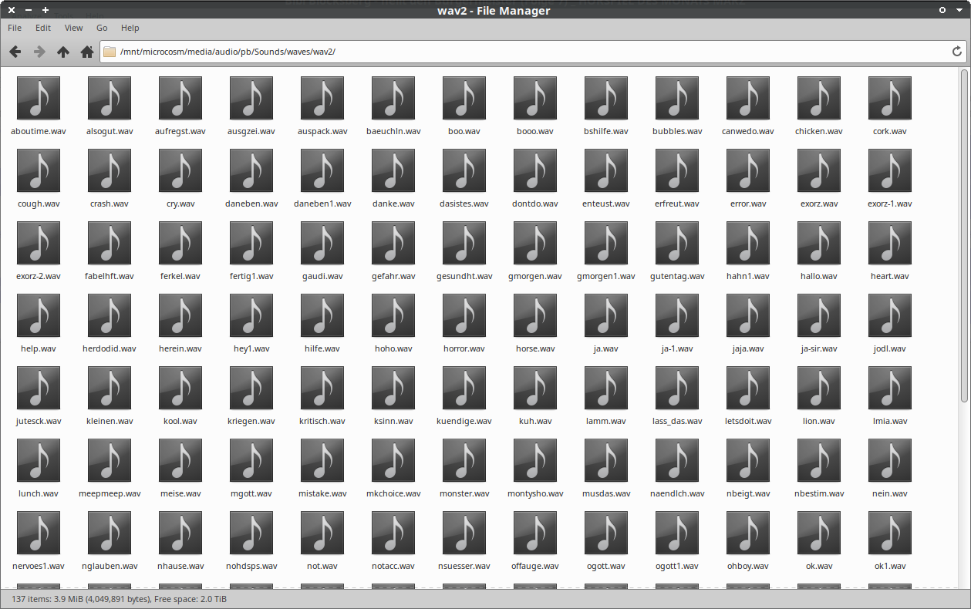Open the Go menu

[102, 28]
